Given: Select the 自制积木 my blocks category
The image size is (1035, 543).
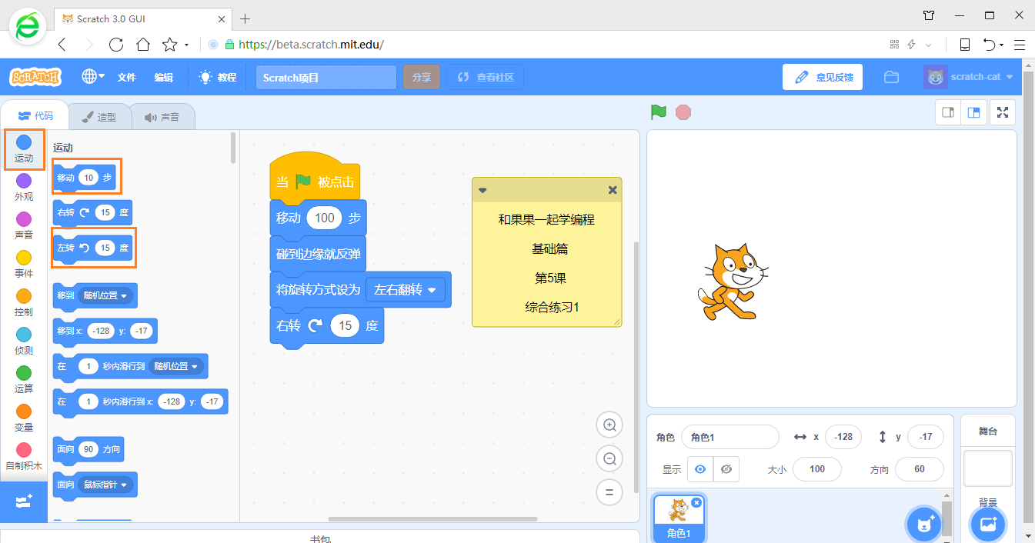Looking at the screenshot, I should 24,455.
